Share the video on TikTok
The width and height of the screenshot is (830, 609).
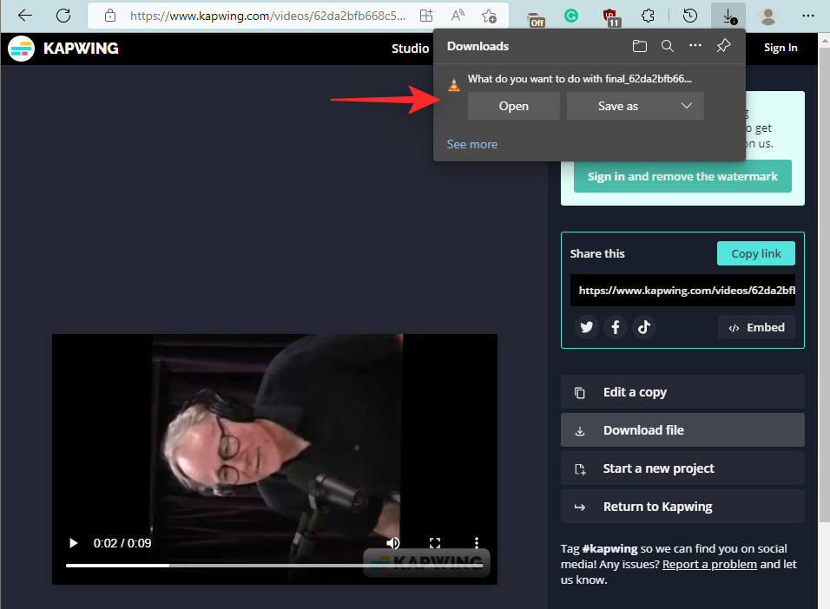click(x=643, y=327)
